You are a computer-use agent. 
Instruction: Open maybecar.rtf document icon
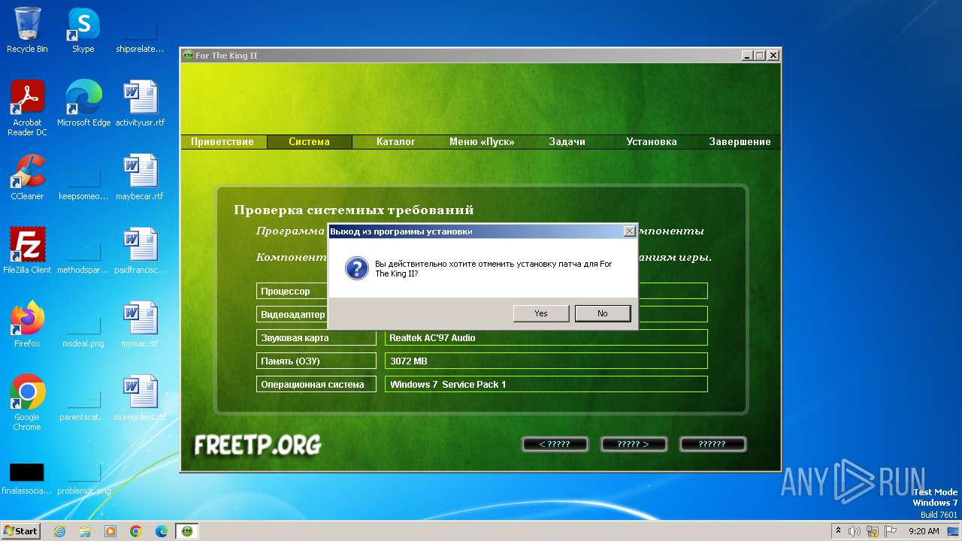[140, 177]
